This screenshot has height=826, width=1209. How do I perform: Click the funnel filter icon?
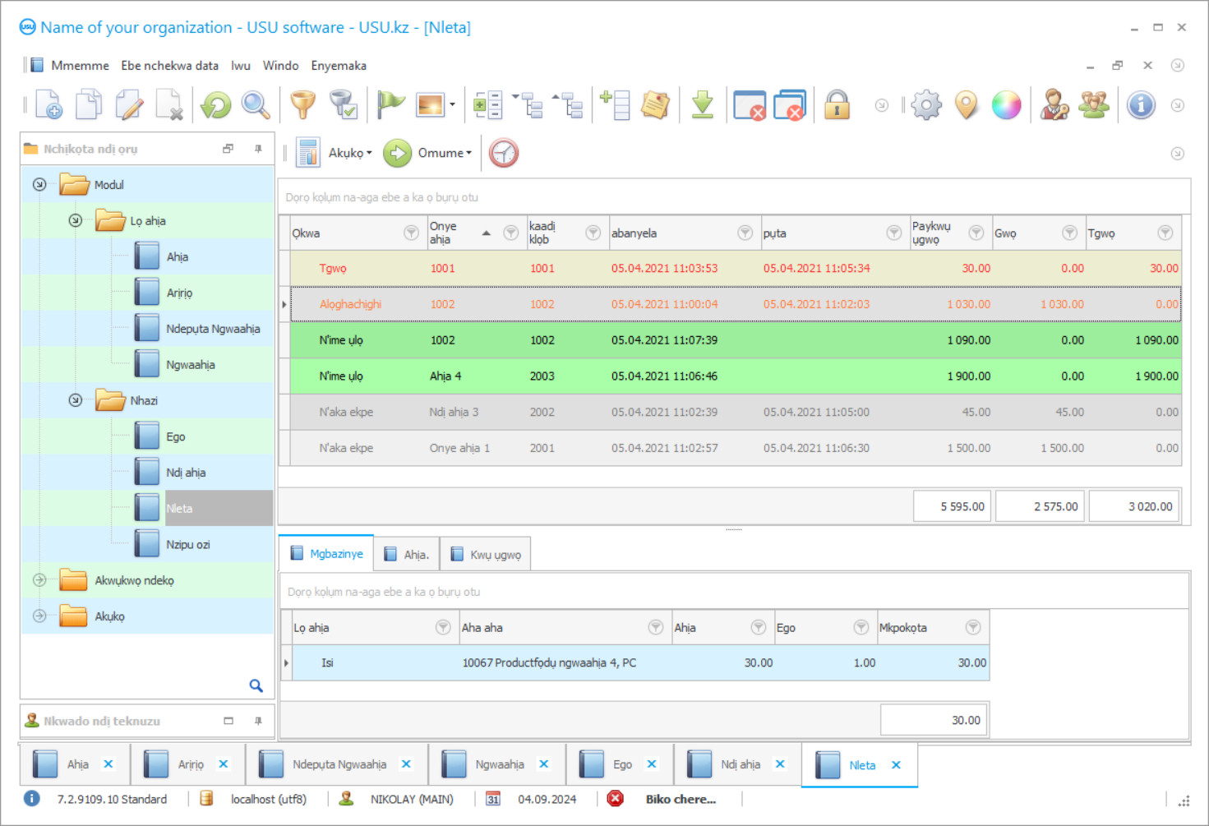pos(302,105)
